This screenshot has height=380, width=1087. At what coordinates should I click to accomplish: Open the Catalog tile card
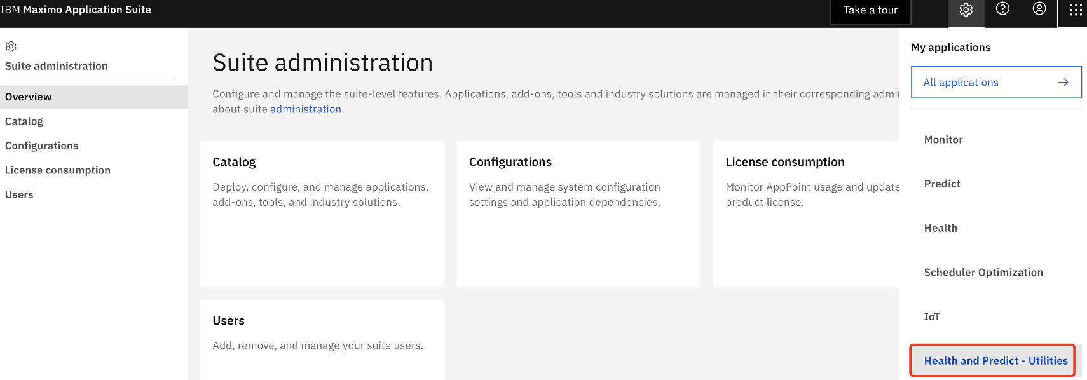[x=322, y=214]
